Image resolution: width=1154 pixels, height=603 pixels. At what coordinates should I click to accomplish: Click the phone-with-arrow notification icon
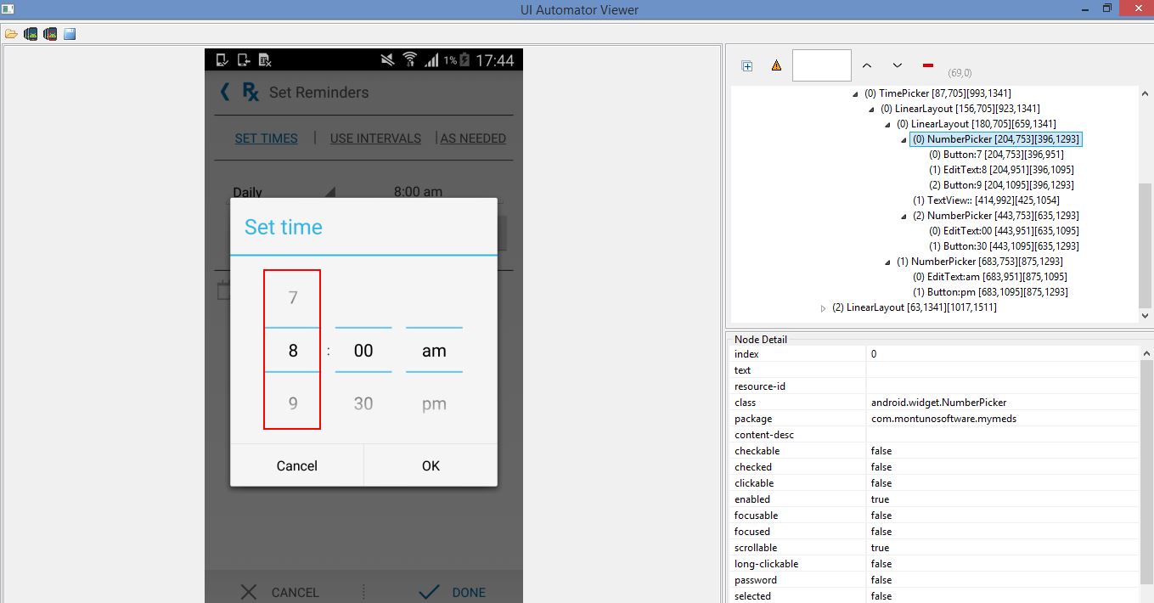(x=244, y=59)
